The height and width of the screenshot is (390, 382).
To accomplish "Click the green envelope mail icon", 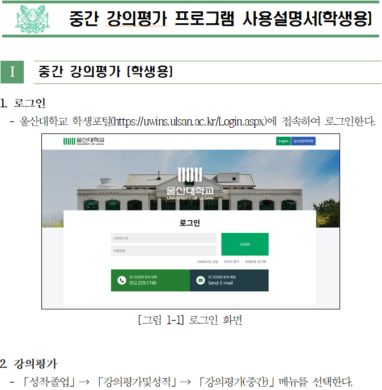I will 200,280.
